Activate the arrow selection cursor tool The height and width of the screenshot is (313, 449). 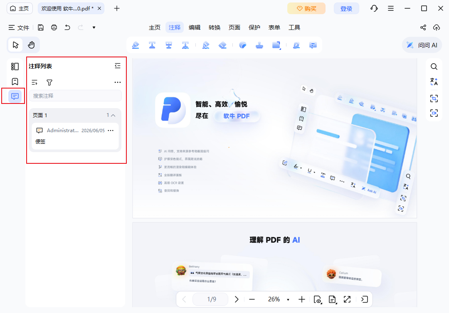point(15,45)
